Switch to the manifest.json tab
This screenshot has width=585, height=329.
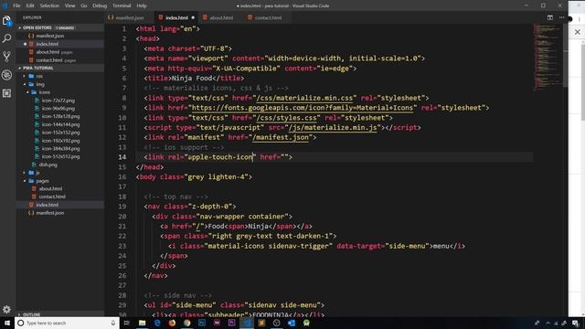click(129, 17)
